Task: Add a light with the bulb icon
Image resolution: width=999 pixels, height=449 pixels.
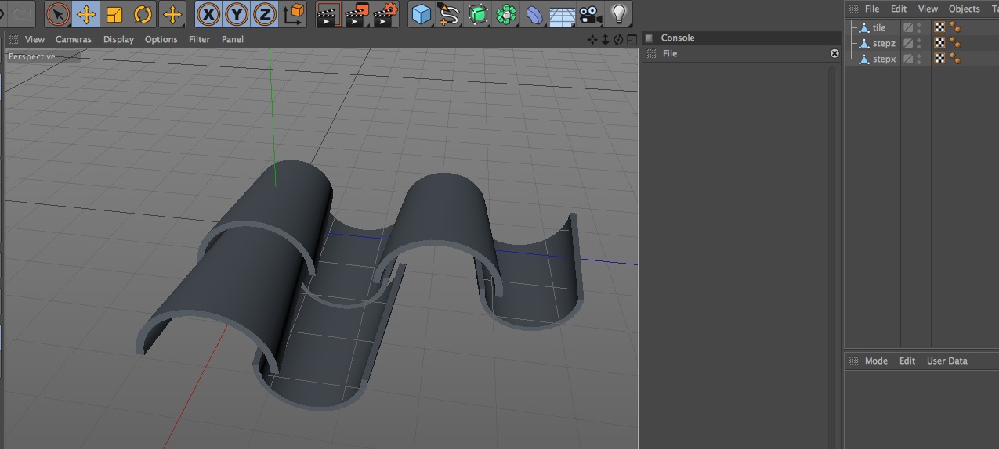Action: click(x=619, y=14)
